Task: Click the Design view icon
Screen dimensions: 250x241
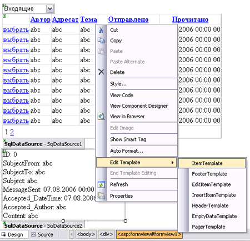Action: pos(3,234)
